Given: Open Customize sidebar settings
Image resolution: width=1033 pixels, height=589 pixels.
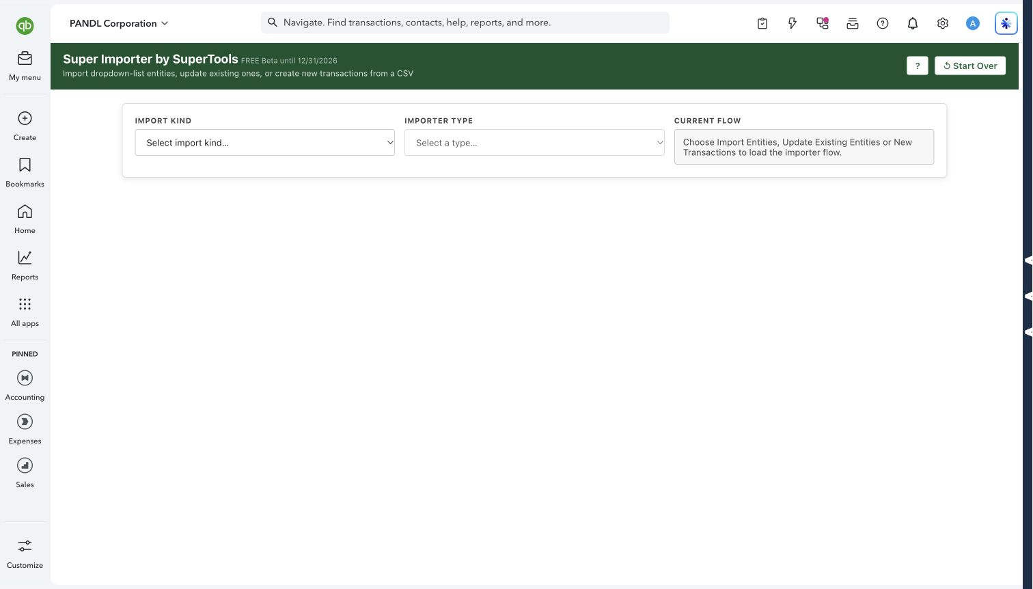Looking at the screenshot, I should [25, 553].
